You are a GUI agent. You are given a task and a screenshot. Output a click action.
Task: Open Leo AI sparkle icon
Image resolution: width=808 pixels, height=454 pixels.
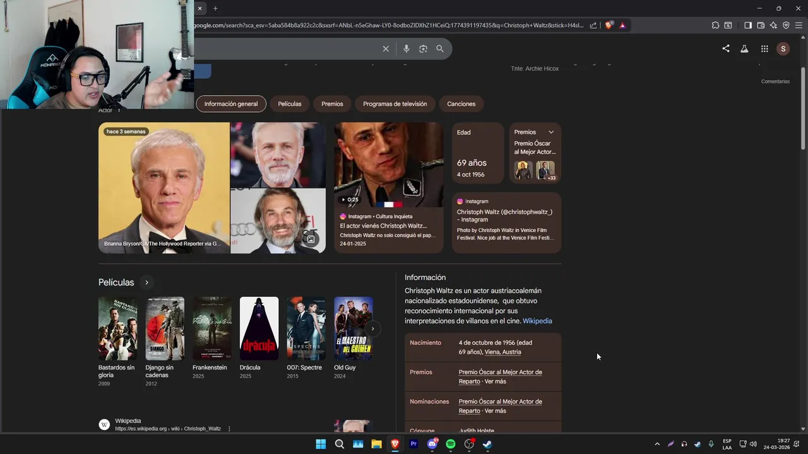[x=773, y=25]
